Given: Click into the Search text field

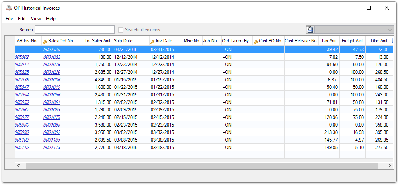Looking at the screenshot, I should (x=75, y=30).
